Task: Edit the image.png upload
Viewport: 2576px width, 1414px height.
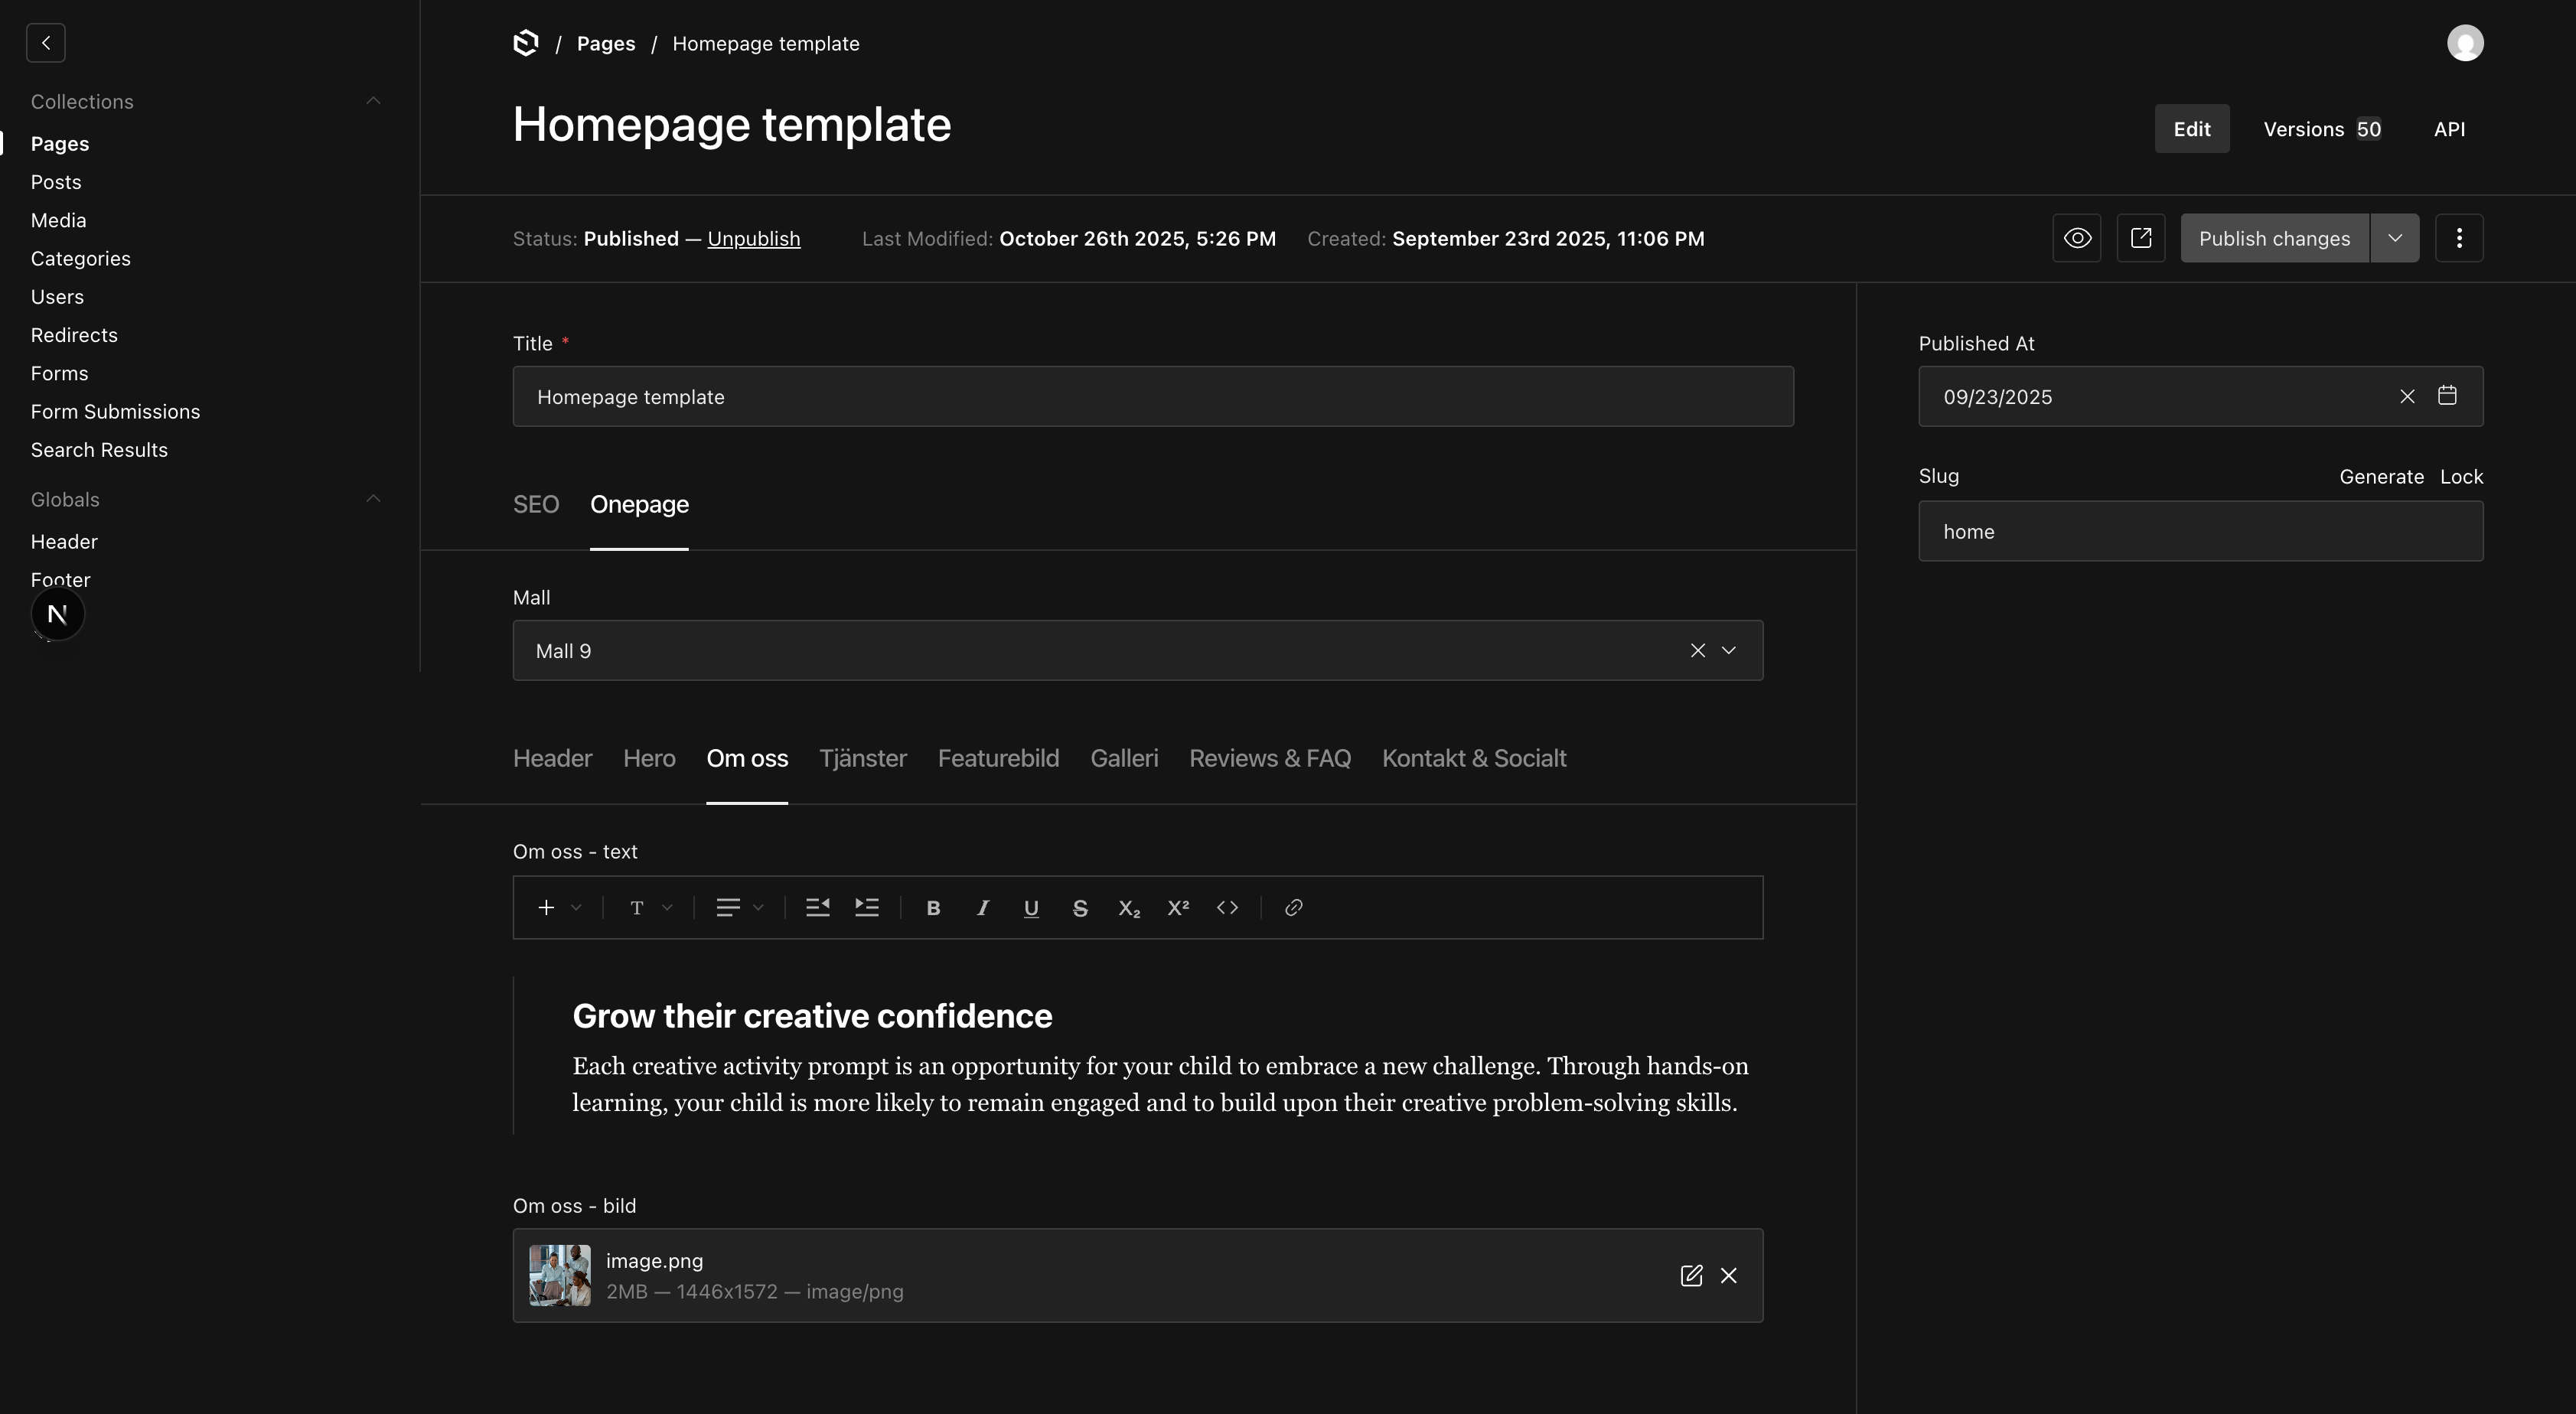Action: coord(1691,1276)
